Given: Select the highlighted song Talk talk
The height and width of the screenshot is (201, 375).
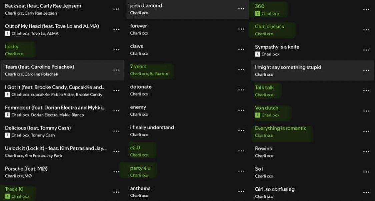Looking at the screenshot, I should 264,88.
